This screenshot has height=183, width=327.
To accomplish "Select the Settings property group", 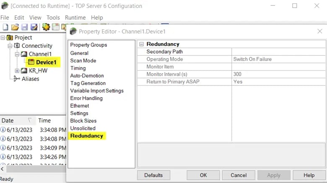I will tap(79, 113).
